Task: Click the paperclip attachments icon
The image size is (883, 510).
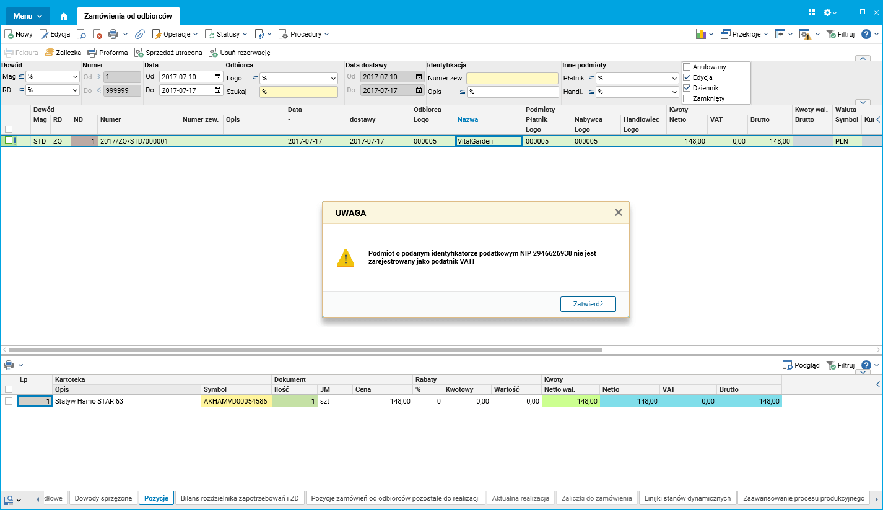Action: (x=140, y=34)
